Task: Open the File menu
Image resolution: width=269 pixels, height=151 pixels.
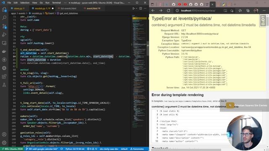Action: click(9, 3)
